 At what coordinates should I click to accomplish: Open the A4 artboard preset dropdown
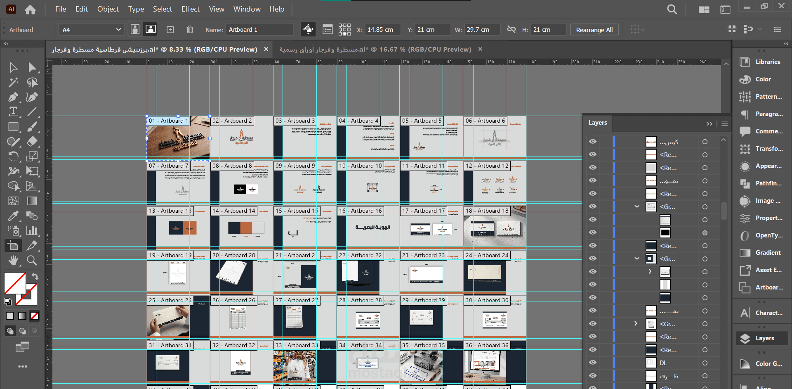pos(91,30)
